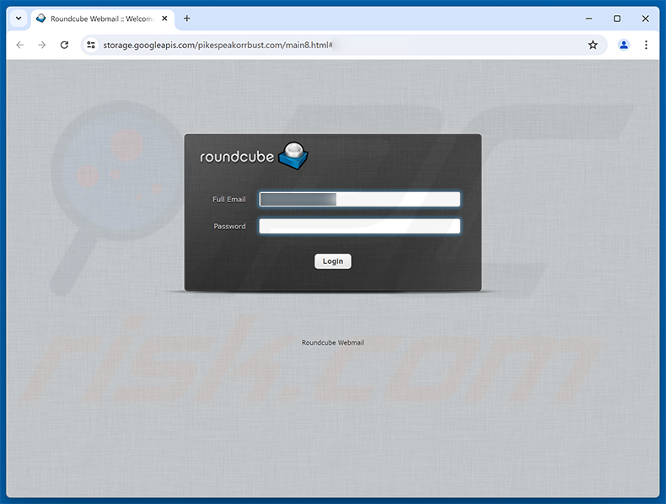Viewport: 666px width, 504px height.
Task: Minimize the browser window
Action: pyautogui.click(x=588, y=19)
